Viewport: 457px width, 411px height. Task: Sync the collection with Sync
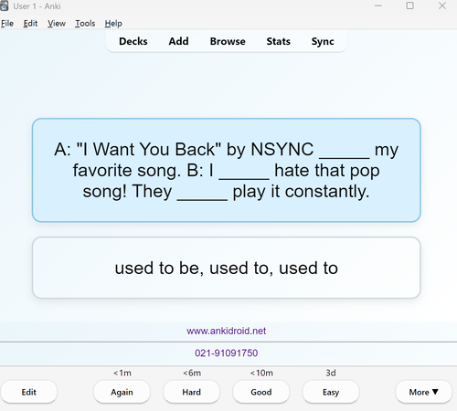click(x=323, y=41)
